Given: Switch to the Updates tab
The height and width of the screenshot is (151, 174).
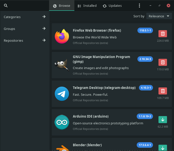Looking at the screenshot, I should pos(112,6).
